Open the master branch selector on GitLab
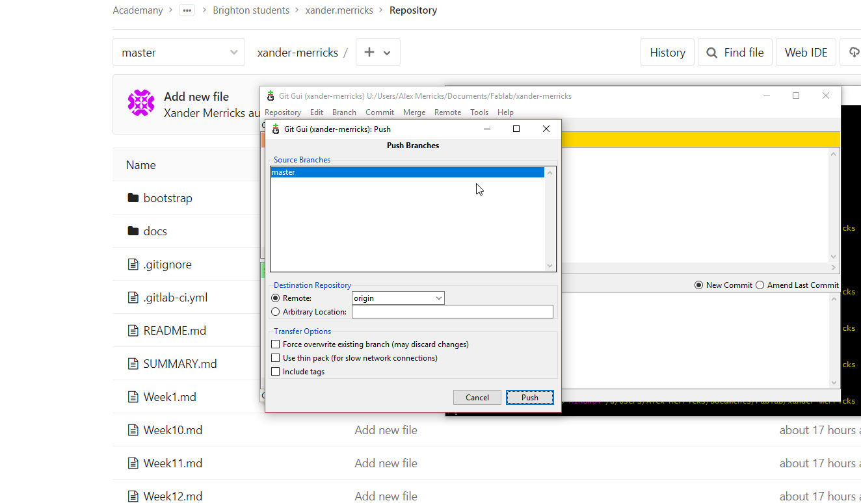861x503 pixels. coord(179,53)
